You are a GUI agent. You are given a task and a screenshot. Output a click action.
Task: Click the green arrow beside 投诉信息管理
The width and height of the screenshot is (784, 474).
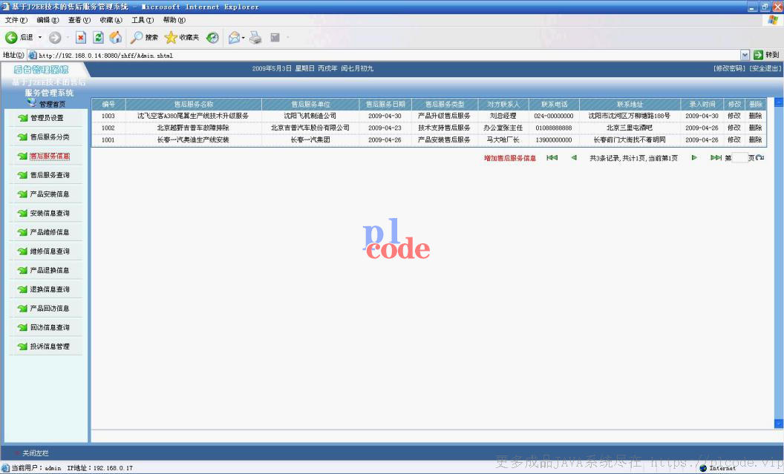coord(22,346)
